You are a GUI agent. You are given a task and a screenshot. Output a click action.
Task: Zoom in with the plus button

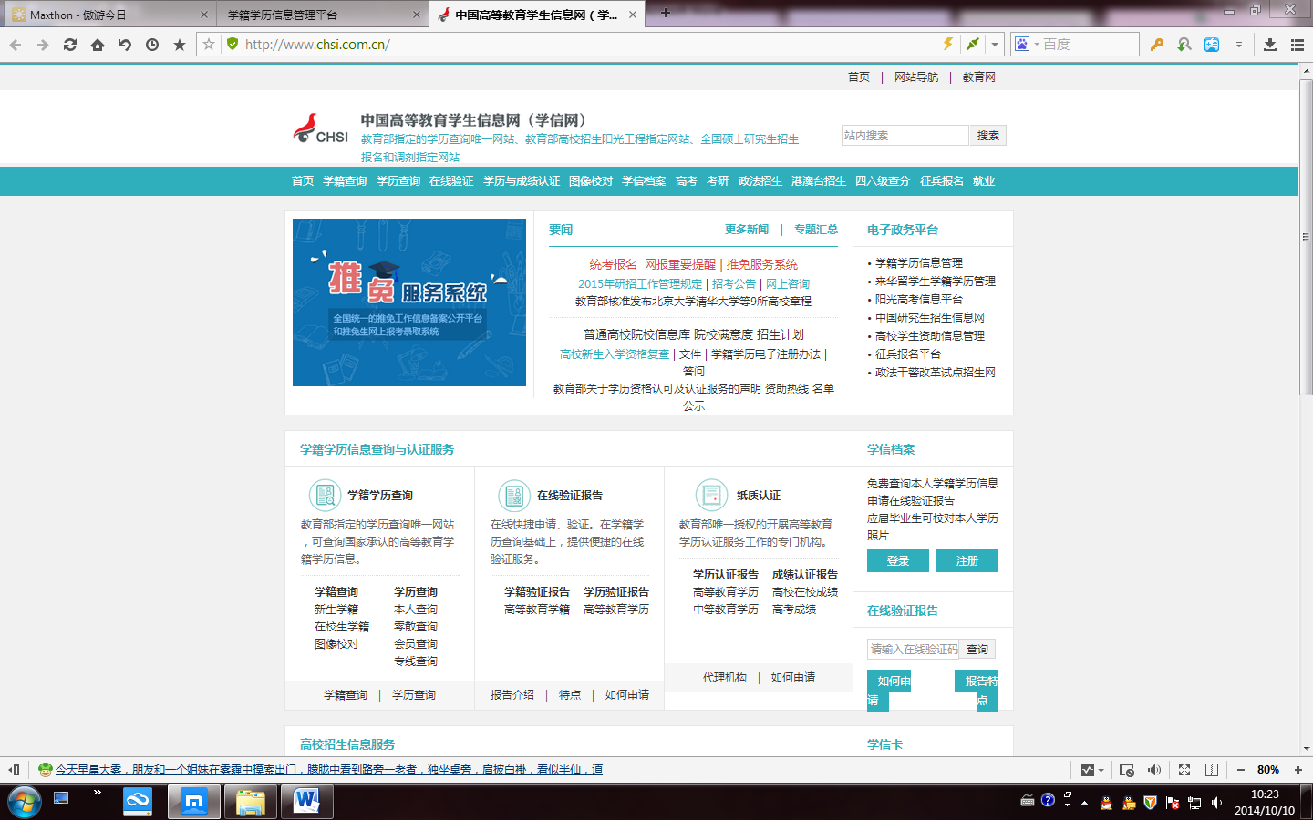click(1298, 770)
